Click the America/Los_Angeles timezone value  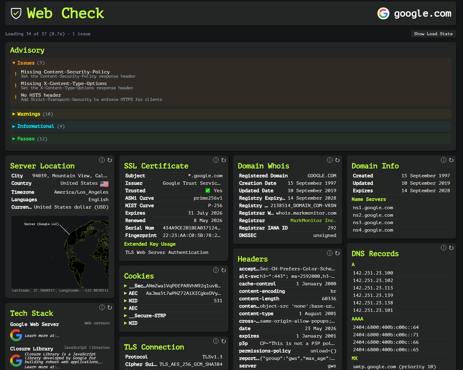click(x=81, y=192)
